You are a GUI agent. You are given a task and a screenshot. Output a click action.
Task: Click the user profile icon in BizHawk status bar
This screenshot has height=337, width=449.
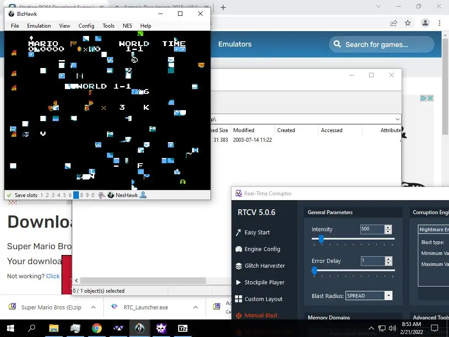[143, 195]
